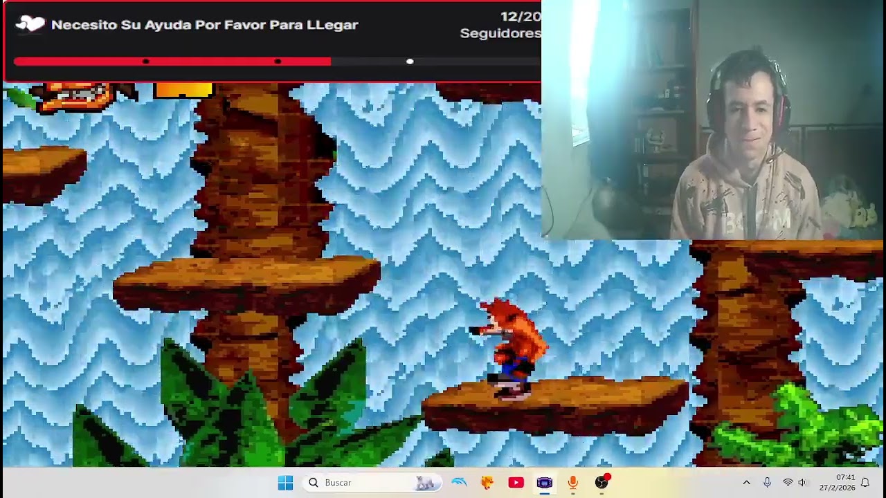Click the streamer webcam feed
This screenshot has width=886, height=498.
click(x=714, y=120)
